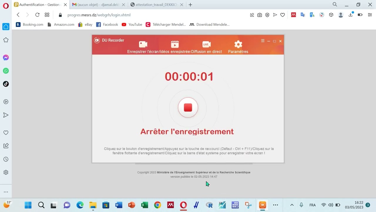Open a new browser tab
The width and height of the screenshot is (376, 212).
pyautogui.click(x=190, y=5)
